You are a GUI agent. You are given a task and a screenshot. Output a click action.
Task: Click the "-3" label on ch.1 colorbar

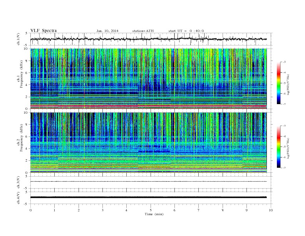click(284, 62)
